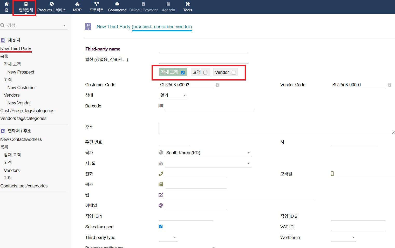This screenshot has height=248, width=395.
Task: Click the Customer Code info icon
Action: [x=217, y=85]
